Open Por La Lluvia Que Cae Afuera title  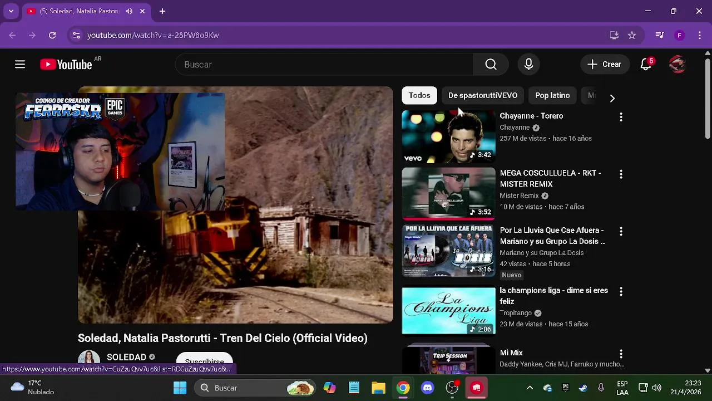[x=552, y=236]
